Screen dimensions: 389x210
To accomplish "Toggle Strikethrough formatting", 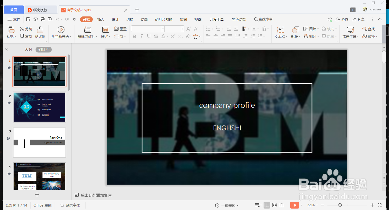I will 156,36.
